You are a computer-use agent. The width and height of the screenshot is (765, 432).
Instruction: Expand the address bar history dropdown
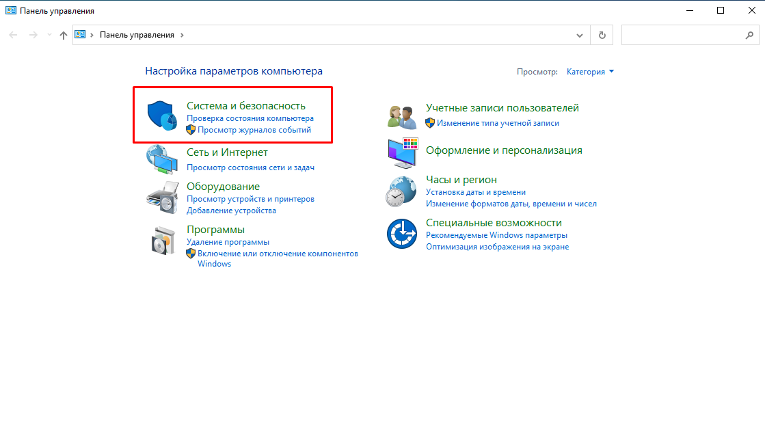tap(580, 35)
